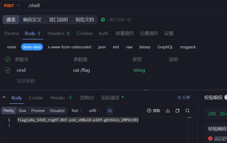Select the msgpack body type

click(188, 47)
